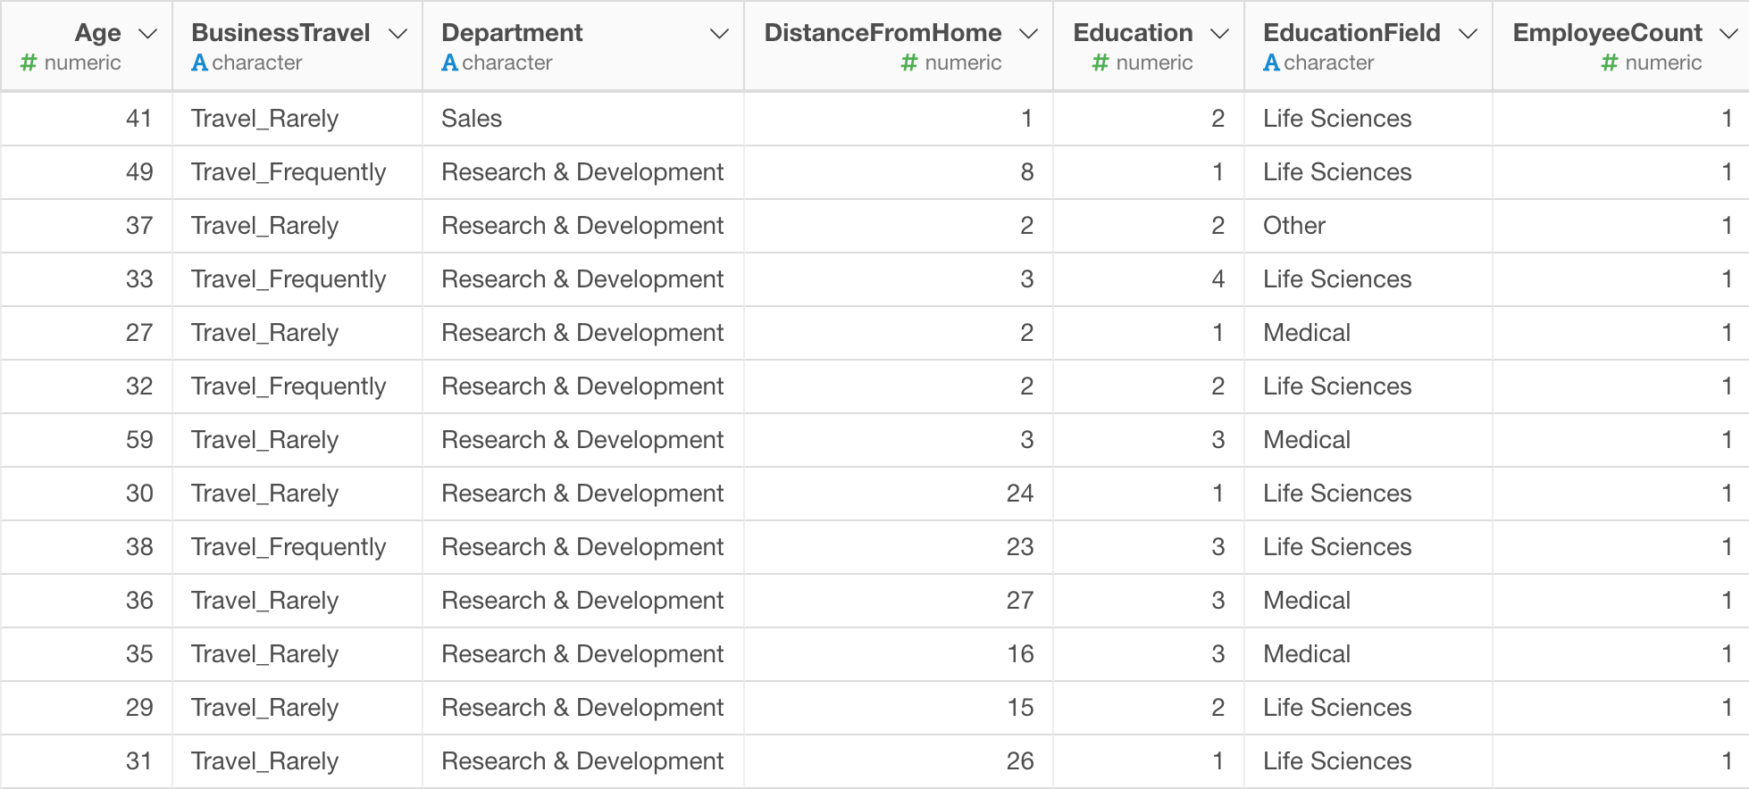Viewport: 1749px width, 789px height.
Task: Select the EducationField column header name
Action: coord(1351,33)
